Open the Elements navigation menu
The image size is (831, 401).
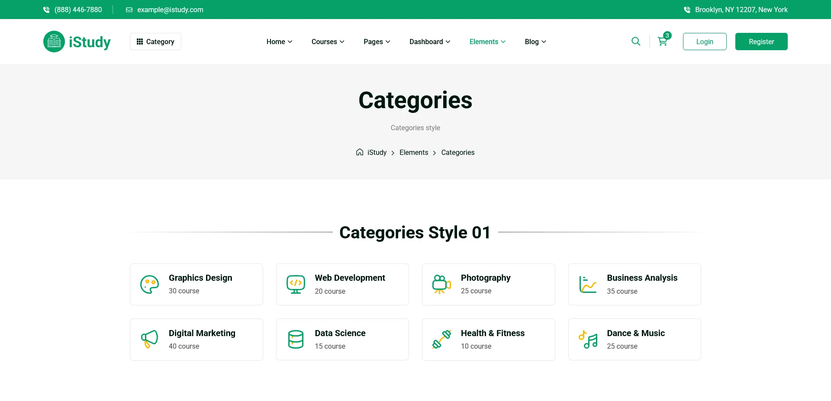pos(487,42)
